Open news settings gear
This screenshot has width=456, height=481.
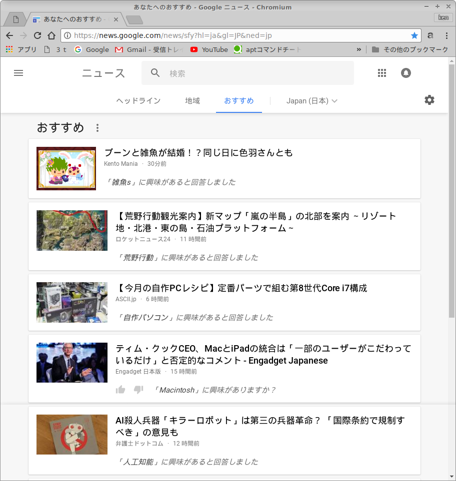point(429,100)
